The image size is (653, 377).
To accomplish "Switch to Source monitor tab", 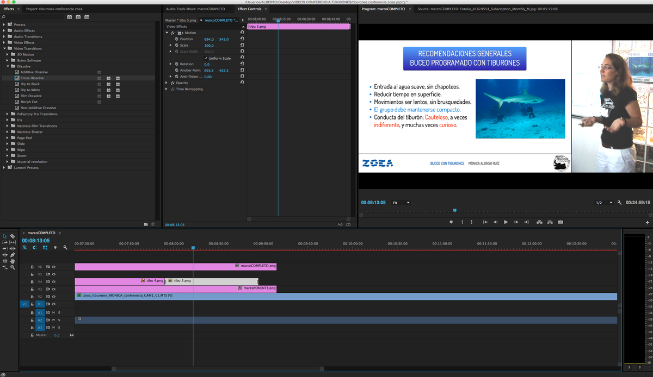I will point(487,9).
